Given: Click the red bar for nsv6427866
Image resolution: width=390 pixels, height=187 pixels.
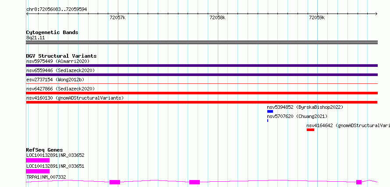Looking at the screenshot, I should click(202, 93).
